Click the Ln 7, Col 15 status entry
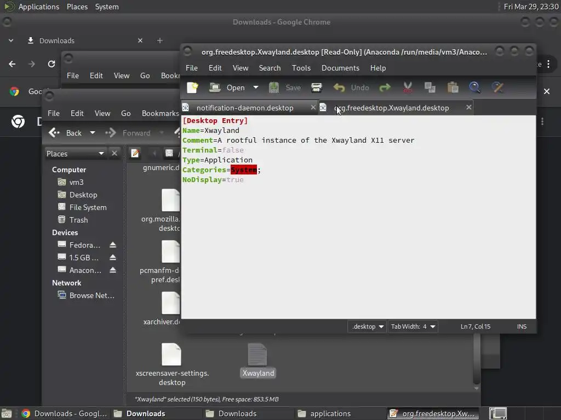This screenshot has height=420, width=561. [475, 326]
